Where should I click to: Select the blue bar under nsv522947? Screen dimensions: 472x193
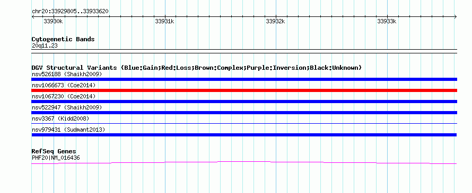(244, 113)
